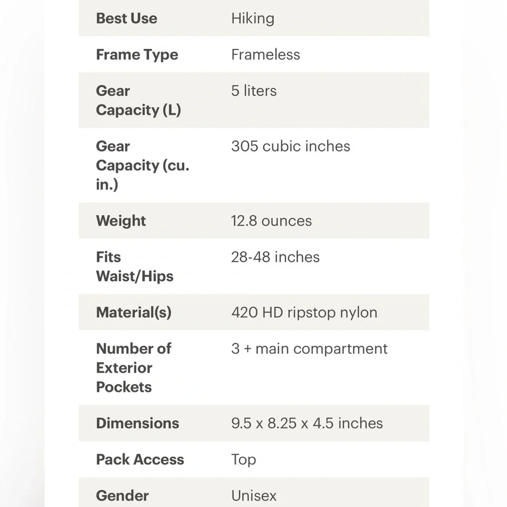Click the Pack Access label
Image resolution: width=507 pixels, height=507 pixels.
(140, 459)
